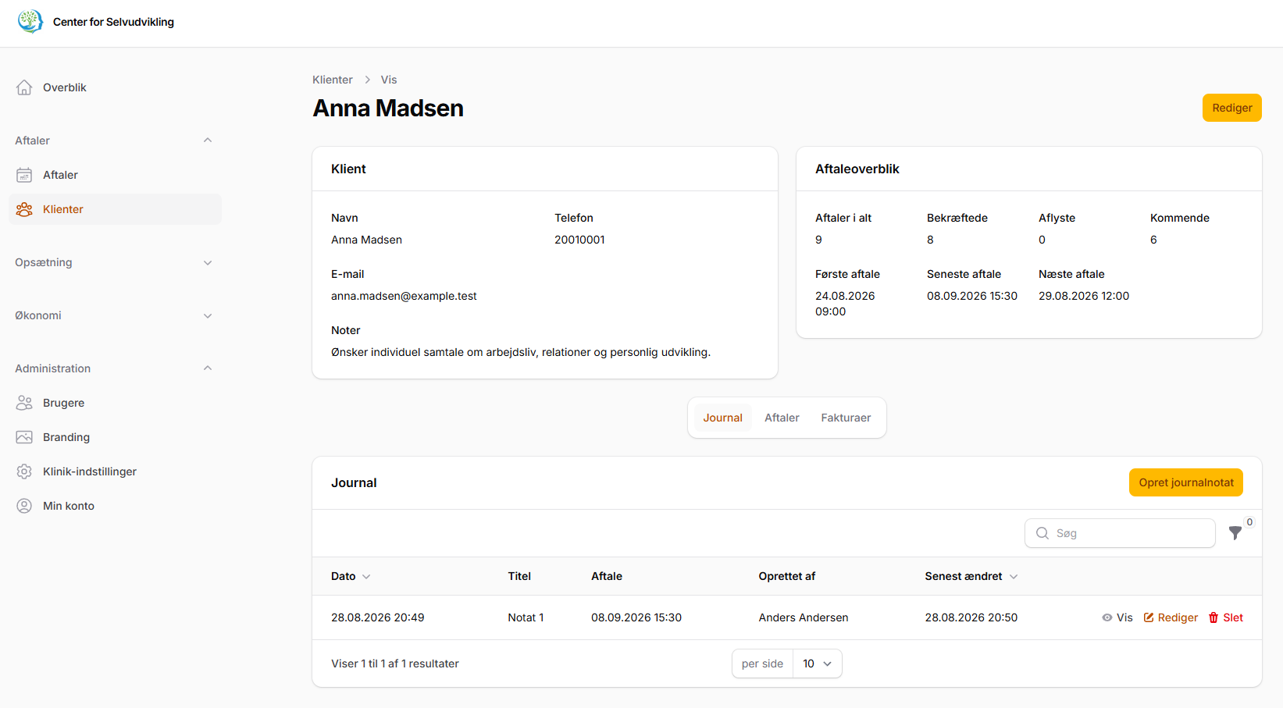The image size is (1283, 708).
Task: Click the search magnifier icon in Journal
Action: point(1042,533)
